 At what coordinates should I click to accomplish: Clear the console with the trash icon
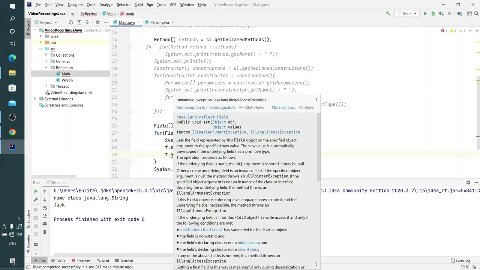pyautogui.click(x=45, y=232)
